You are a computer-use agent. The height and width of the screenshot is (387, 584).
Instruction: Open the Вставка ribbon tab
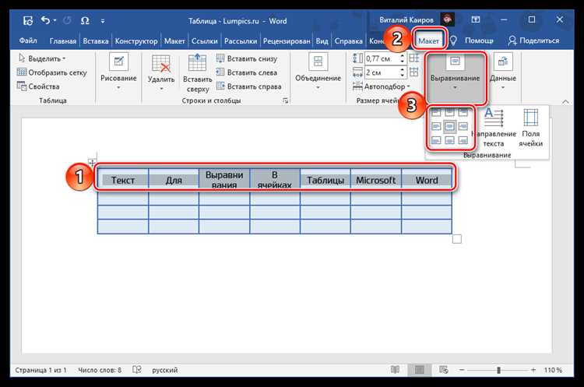tap(96, 41)
